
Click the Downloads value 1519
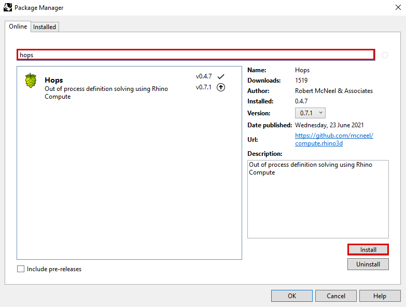pos(301,81)
